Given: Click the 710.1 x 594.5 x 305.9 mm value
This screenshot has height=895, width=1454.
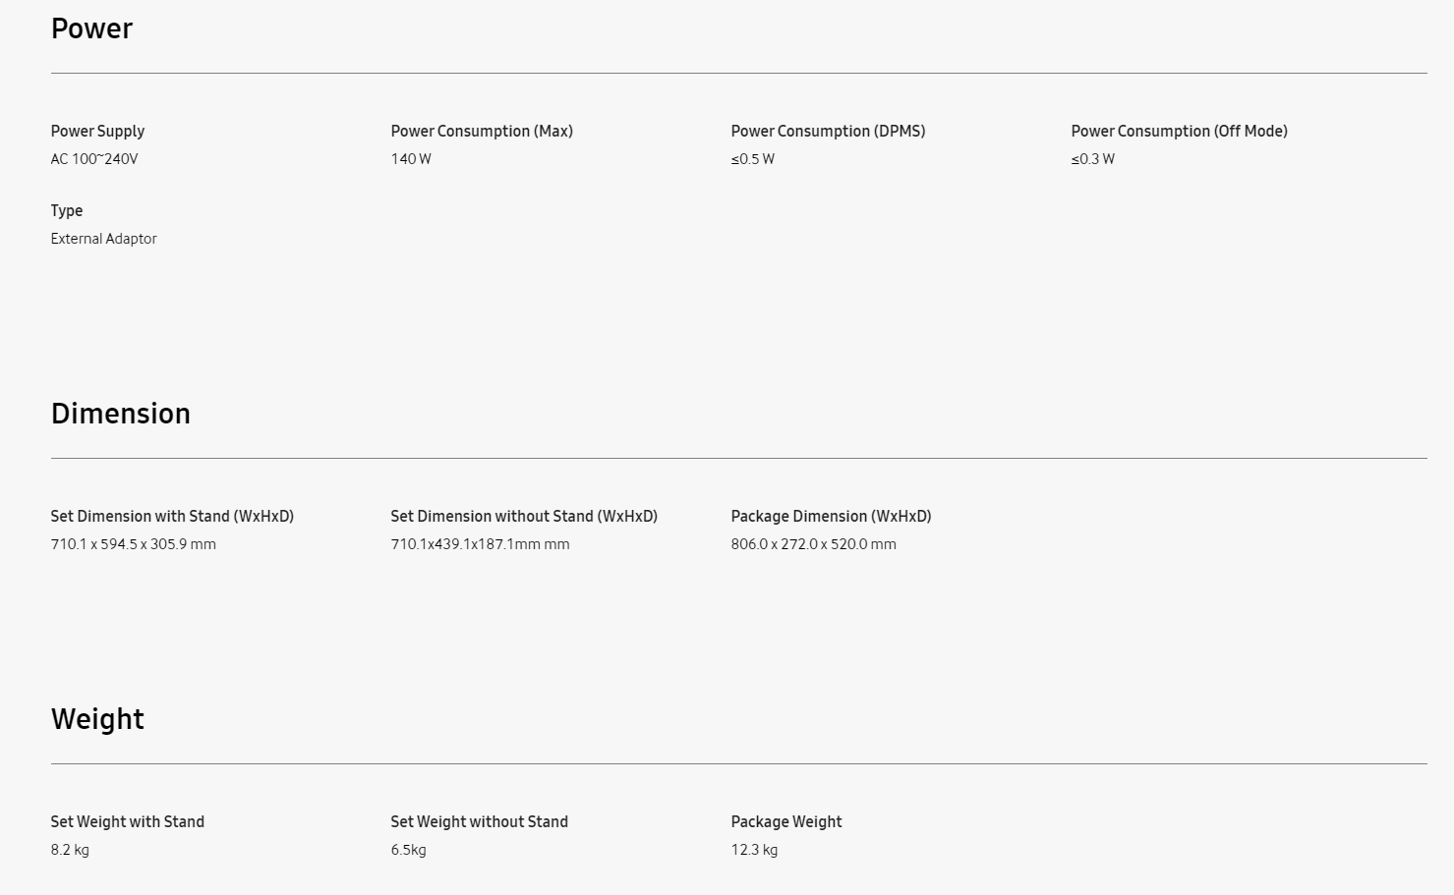Looking at the screenshot, I should [x=134, y=544].
